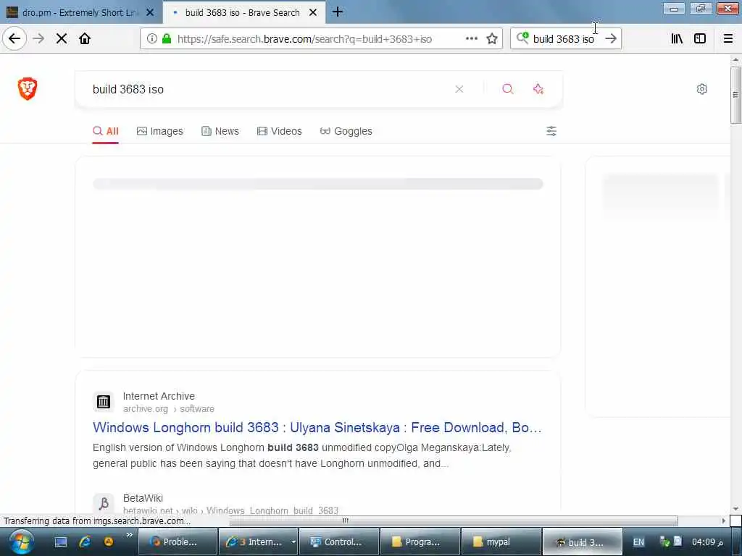Screen dimensions: 742x556
Task: Stop loading the page
Action: tap(62, 39)
